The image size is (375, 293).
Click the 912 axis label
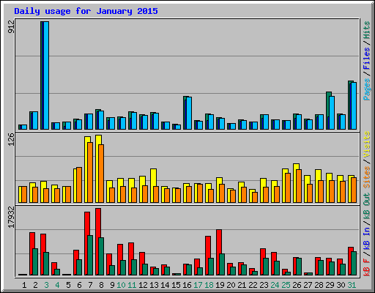click(x=11, y=26)
